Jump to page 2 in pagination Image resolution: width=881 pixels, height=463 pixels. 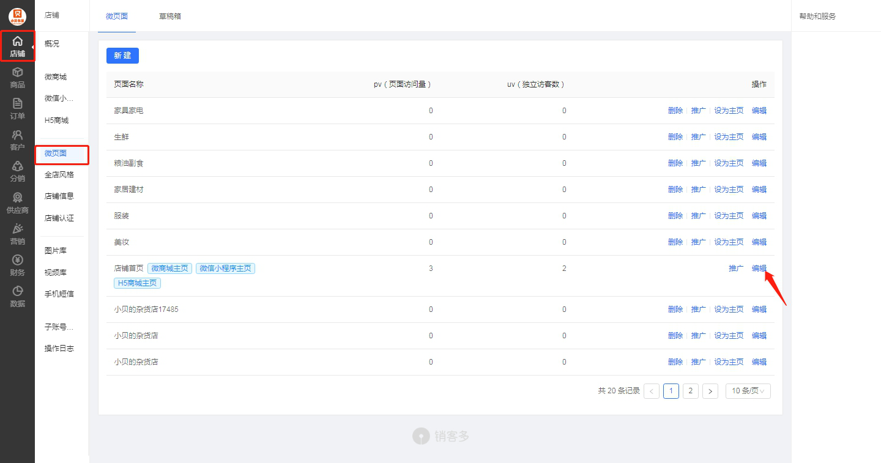(690, 391)
